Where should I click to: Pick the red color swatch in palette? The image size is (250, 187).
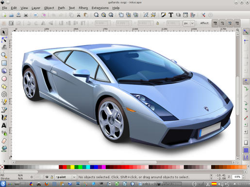pos(65,167)
